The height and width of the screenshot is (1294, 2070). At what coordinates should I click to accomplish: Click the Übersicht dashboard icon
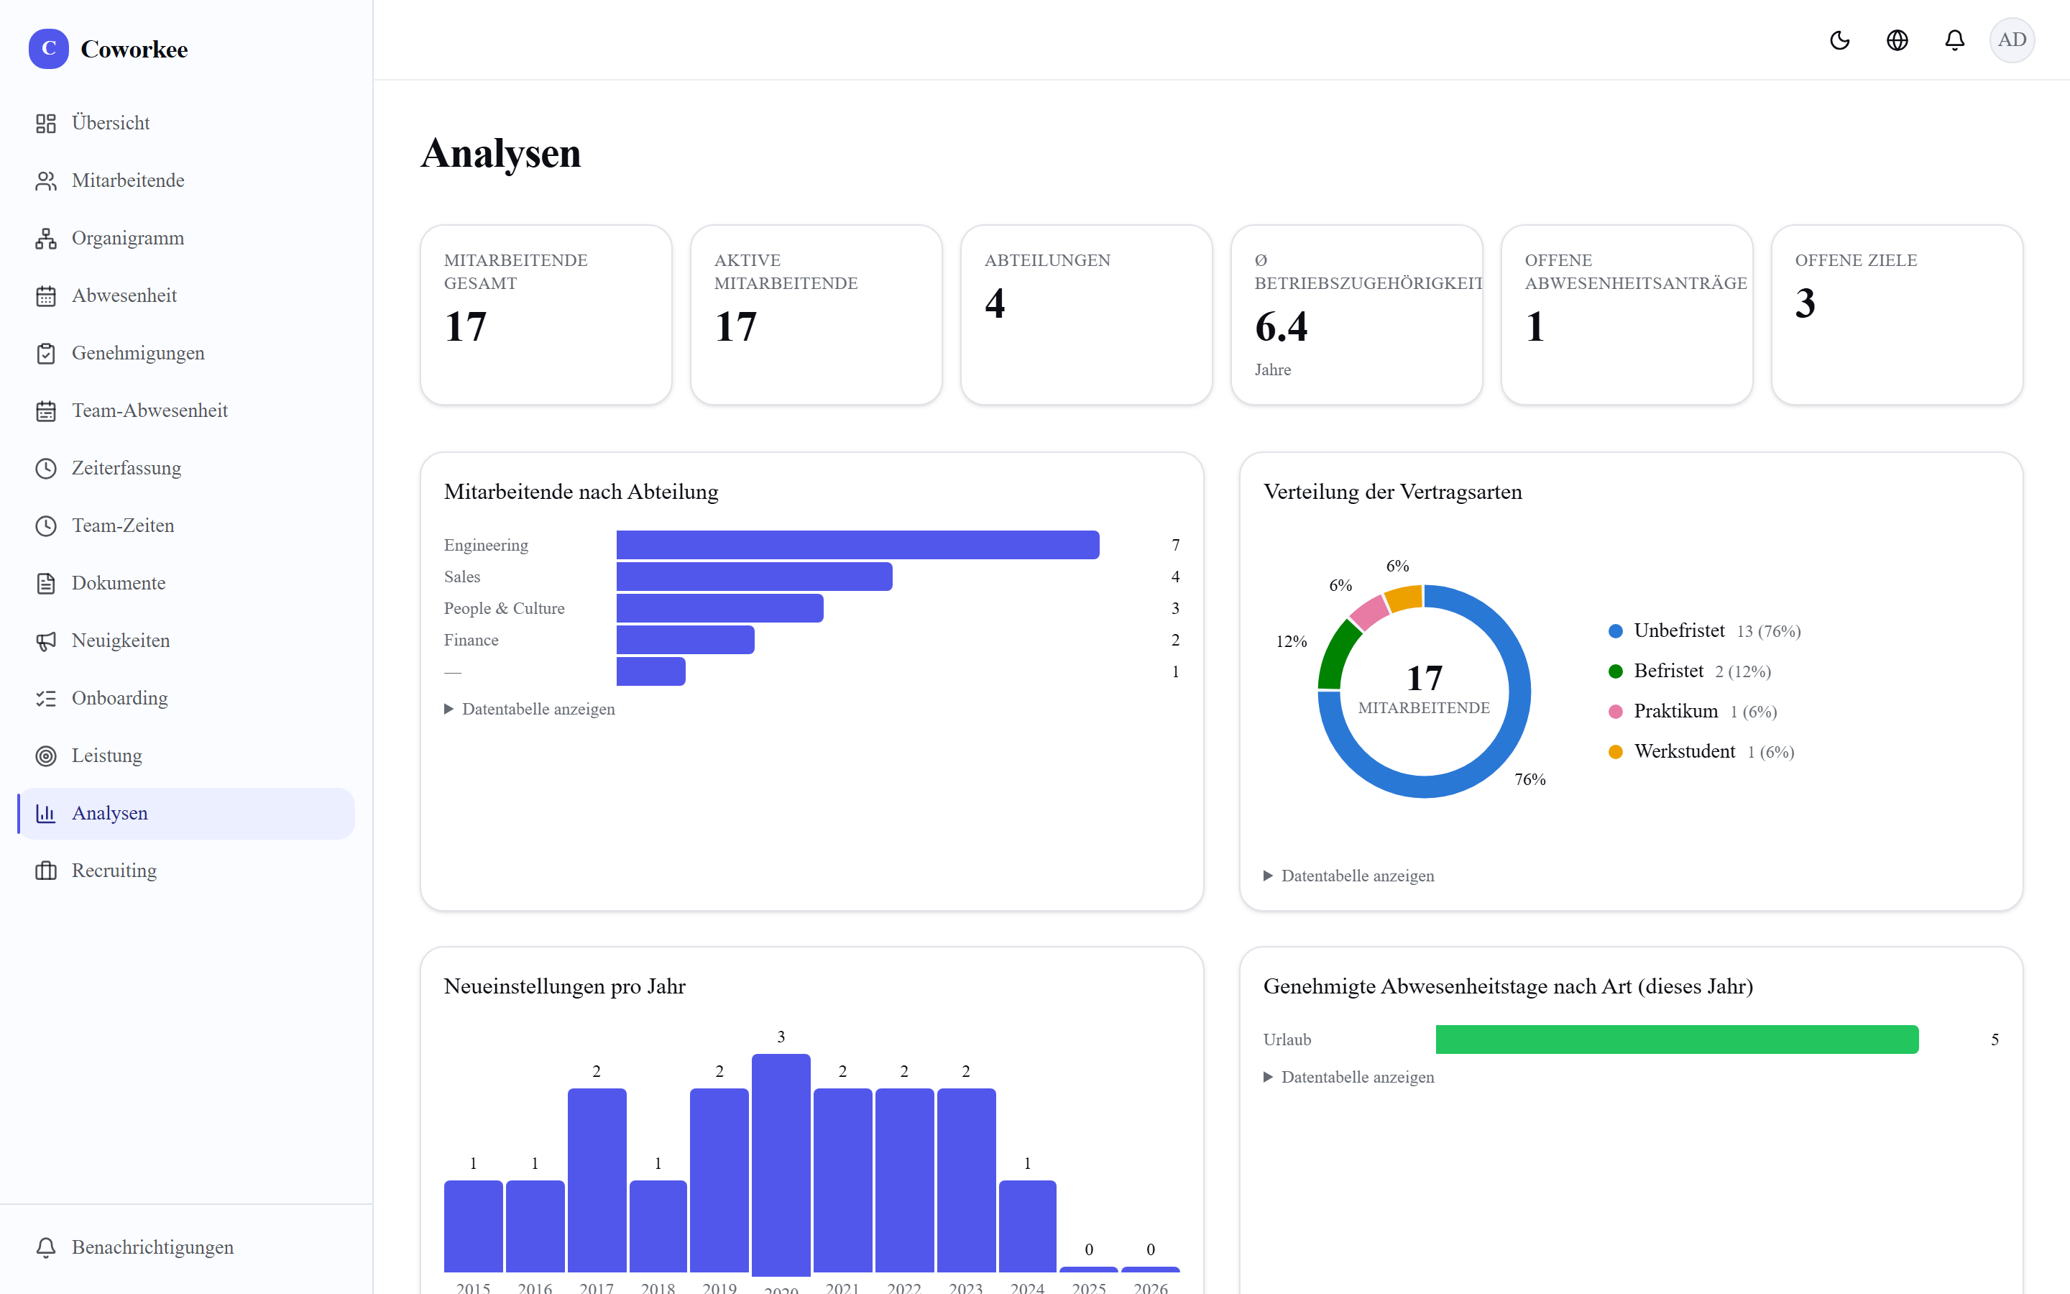coord(46,123)
